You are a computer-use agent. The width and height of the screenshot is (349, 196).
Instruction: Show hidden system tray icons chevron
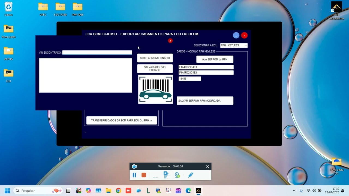[294, 191]
